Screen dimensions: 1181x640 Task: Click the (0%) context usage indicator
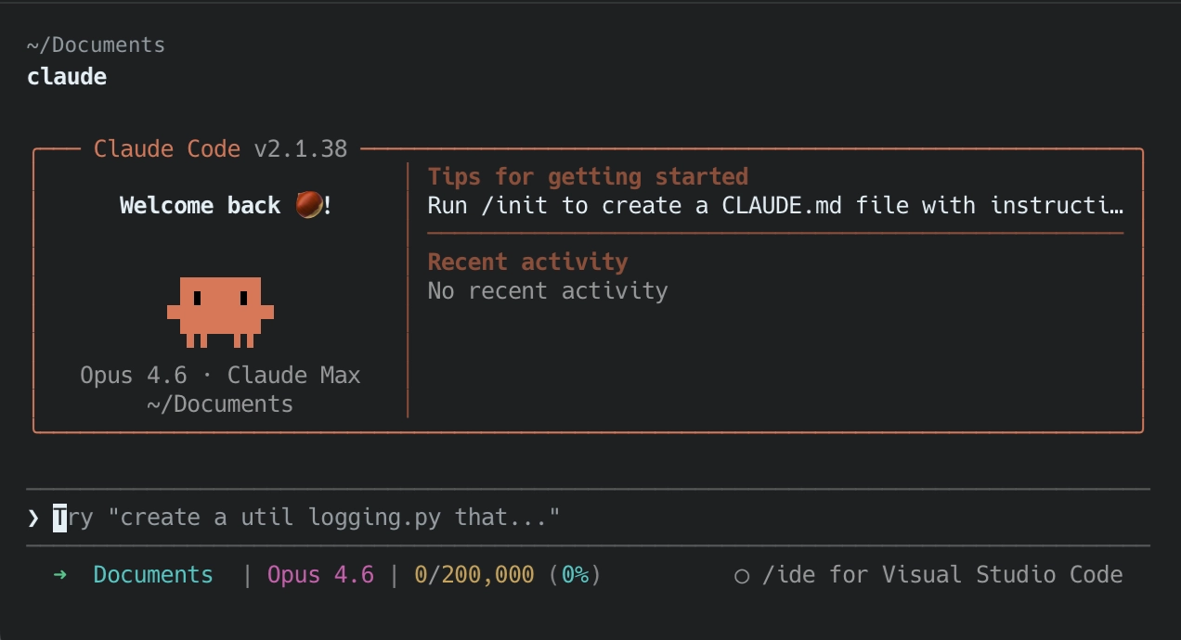(575, 575)
